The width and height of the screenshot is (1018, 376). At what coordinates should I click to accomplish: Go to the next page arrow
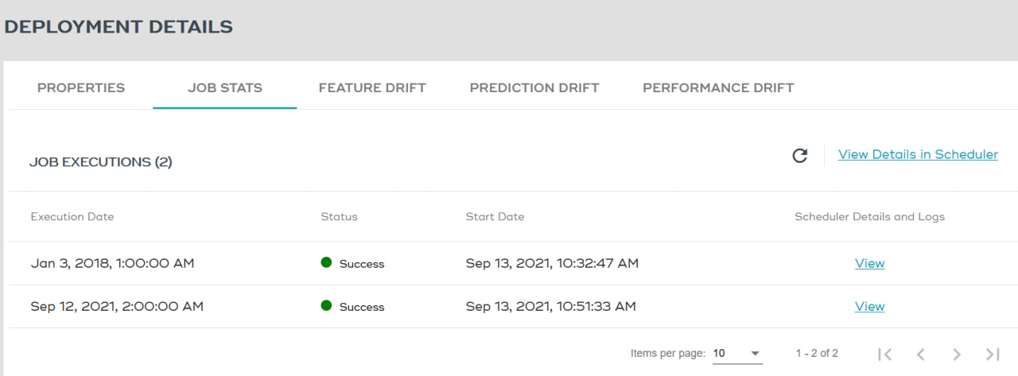pos(957,354)
